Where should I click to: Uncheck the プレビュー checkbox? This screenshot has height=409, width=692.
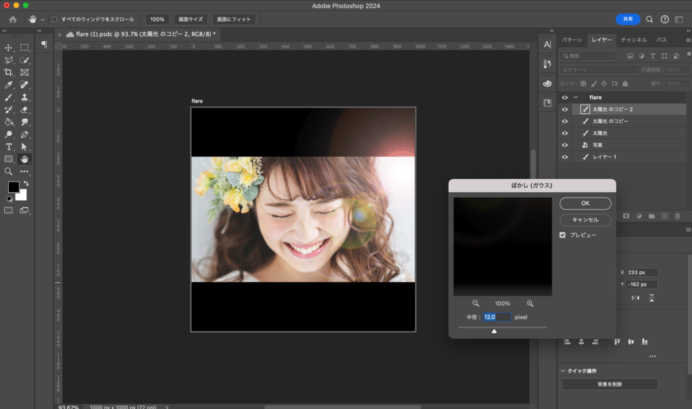click(x=562, y=235)
